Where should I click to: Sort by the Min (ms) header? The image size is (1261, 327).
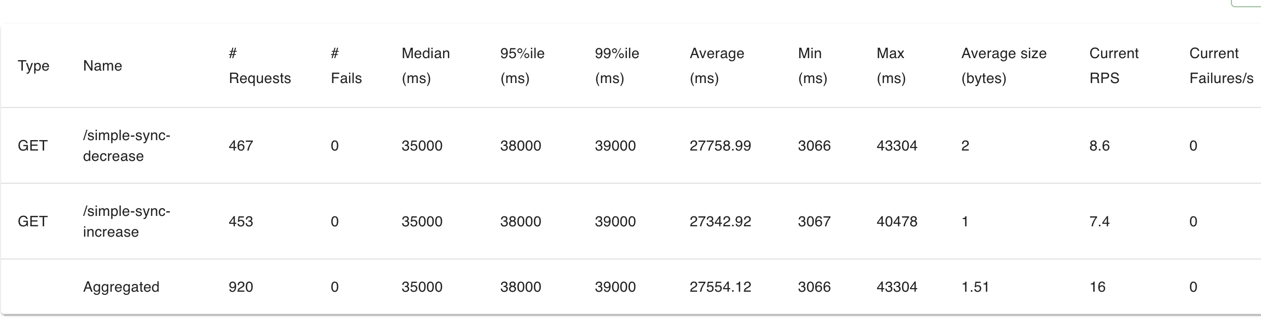coord(812,66)
